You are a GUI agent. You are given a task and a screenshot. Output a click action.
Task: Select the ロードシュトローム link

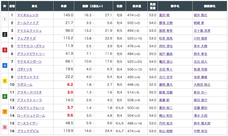click(31, 116)
